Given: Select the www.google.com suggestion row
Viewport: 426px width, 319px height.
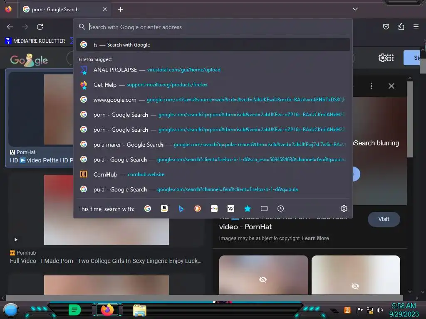Looking at the screenshot, I should (213, 100).
